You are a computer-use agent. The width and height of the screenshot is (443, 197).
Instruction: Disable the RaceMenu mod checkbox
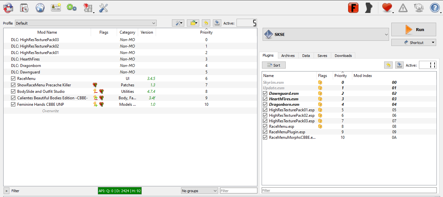(x=13, y=79)
